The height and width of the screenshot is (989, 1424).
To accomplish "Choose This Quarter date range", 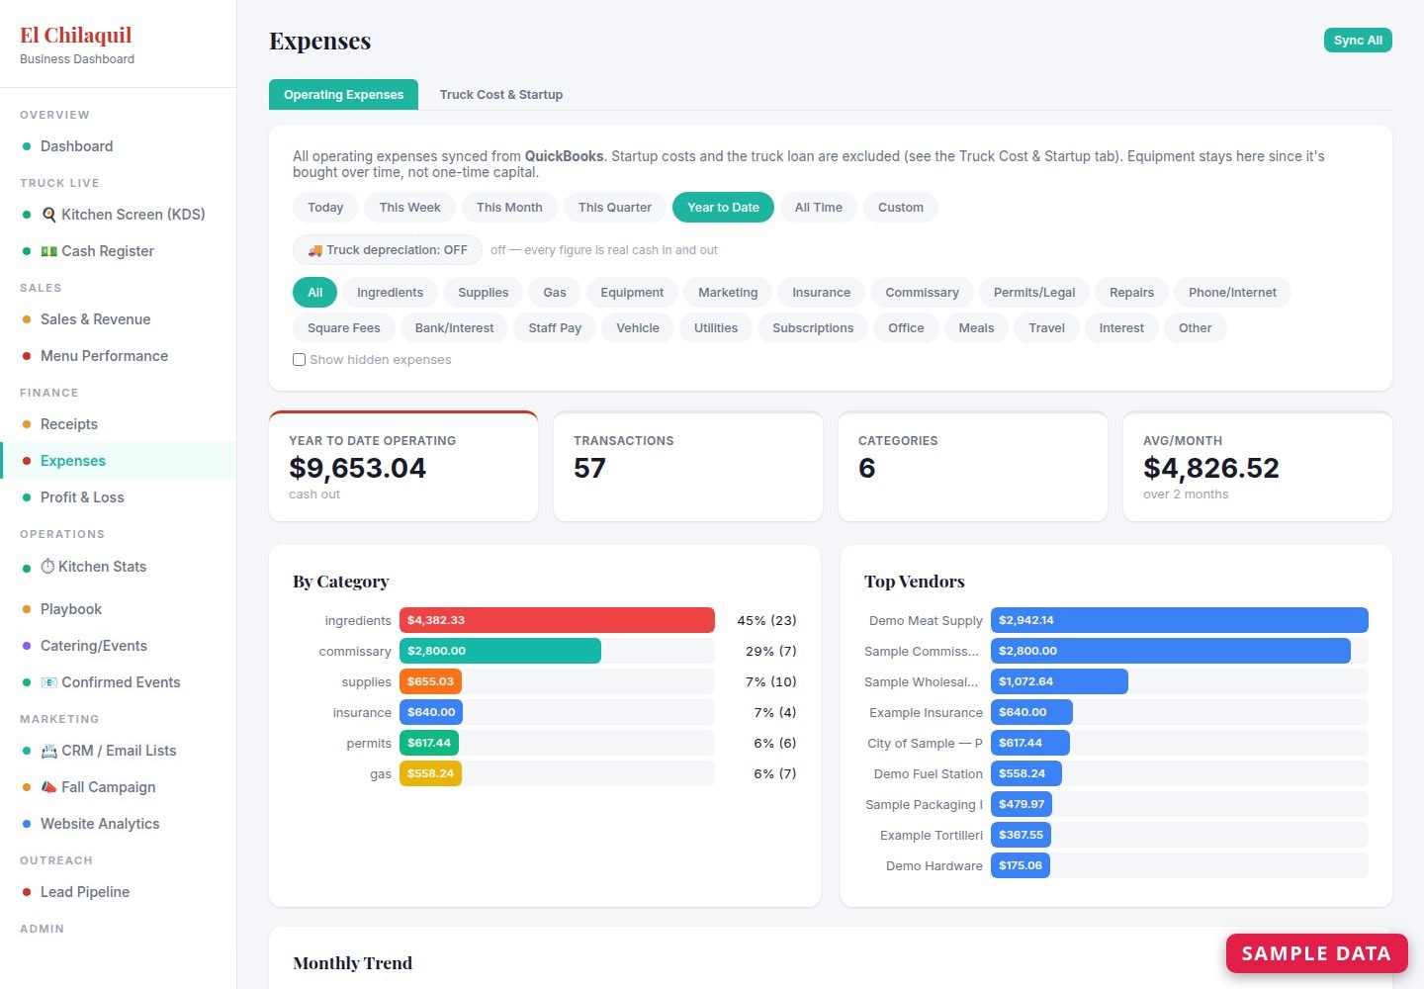I will point(615,208).
